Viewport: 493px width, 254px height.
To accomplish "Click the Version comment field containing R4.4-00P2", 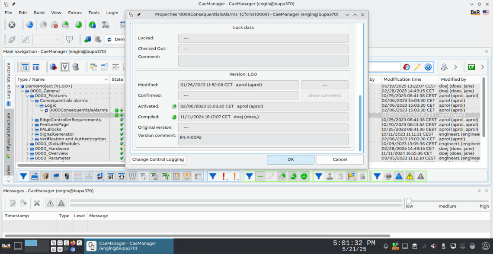I will [263, 140].
